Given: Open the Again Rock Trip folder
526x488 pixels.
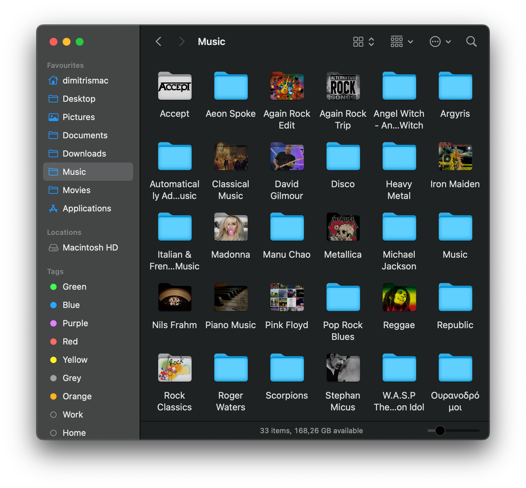Looking at the screenshot, I should pyautogui.click(x=343, y=86).
